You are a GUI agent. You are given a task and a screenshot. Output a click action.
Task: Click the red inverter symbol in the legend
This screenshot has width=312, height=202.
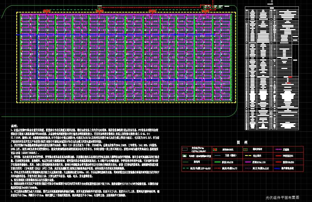215,149
